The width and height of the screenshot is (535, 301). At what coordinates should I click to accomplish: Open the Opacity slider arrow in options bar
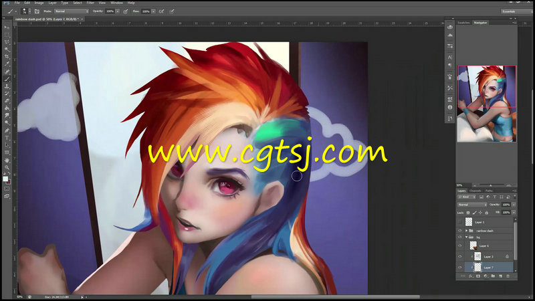click(118, 11)
